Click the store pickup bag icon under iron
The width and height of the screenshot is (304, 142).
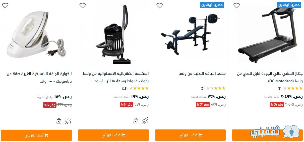pos(59,121)
